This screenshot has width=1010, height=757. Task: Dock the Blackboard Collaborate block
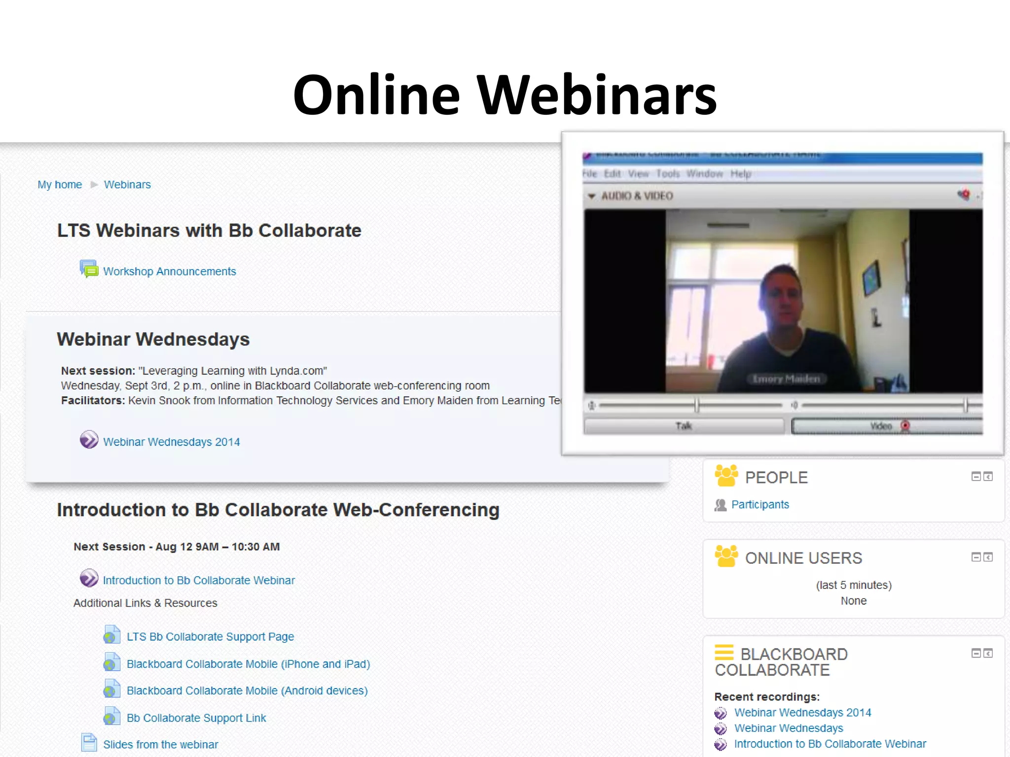click(x=988, y=654)
